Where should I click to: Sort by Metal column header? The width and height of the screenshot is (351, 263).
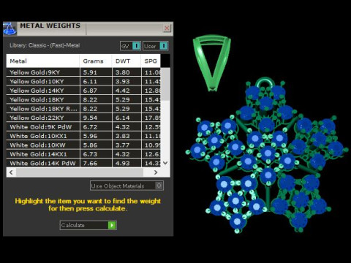(43, 61)
